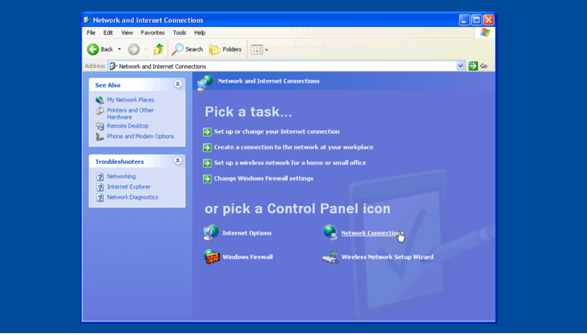Open the Views dropdown arrow
This screenshot has width=587, height=335.
click(267, 50)
